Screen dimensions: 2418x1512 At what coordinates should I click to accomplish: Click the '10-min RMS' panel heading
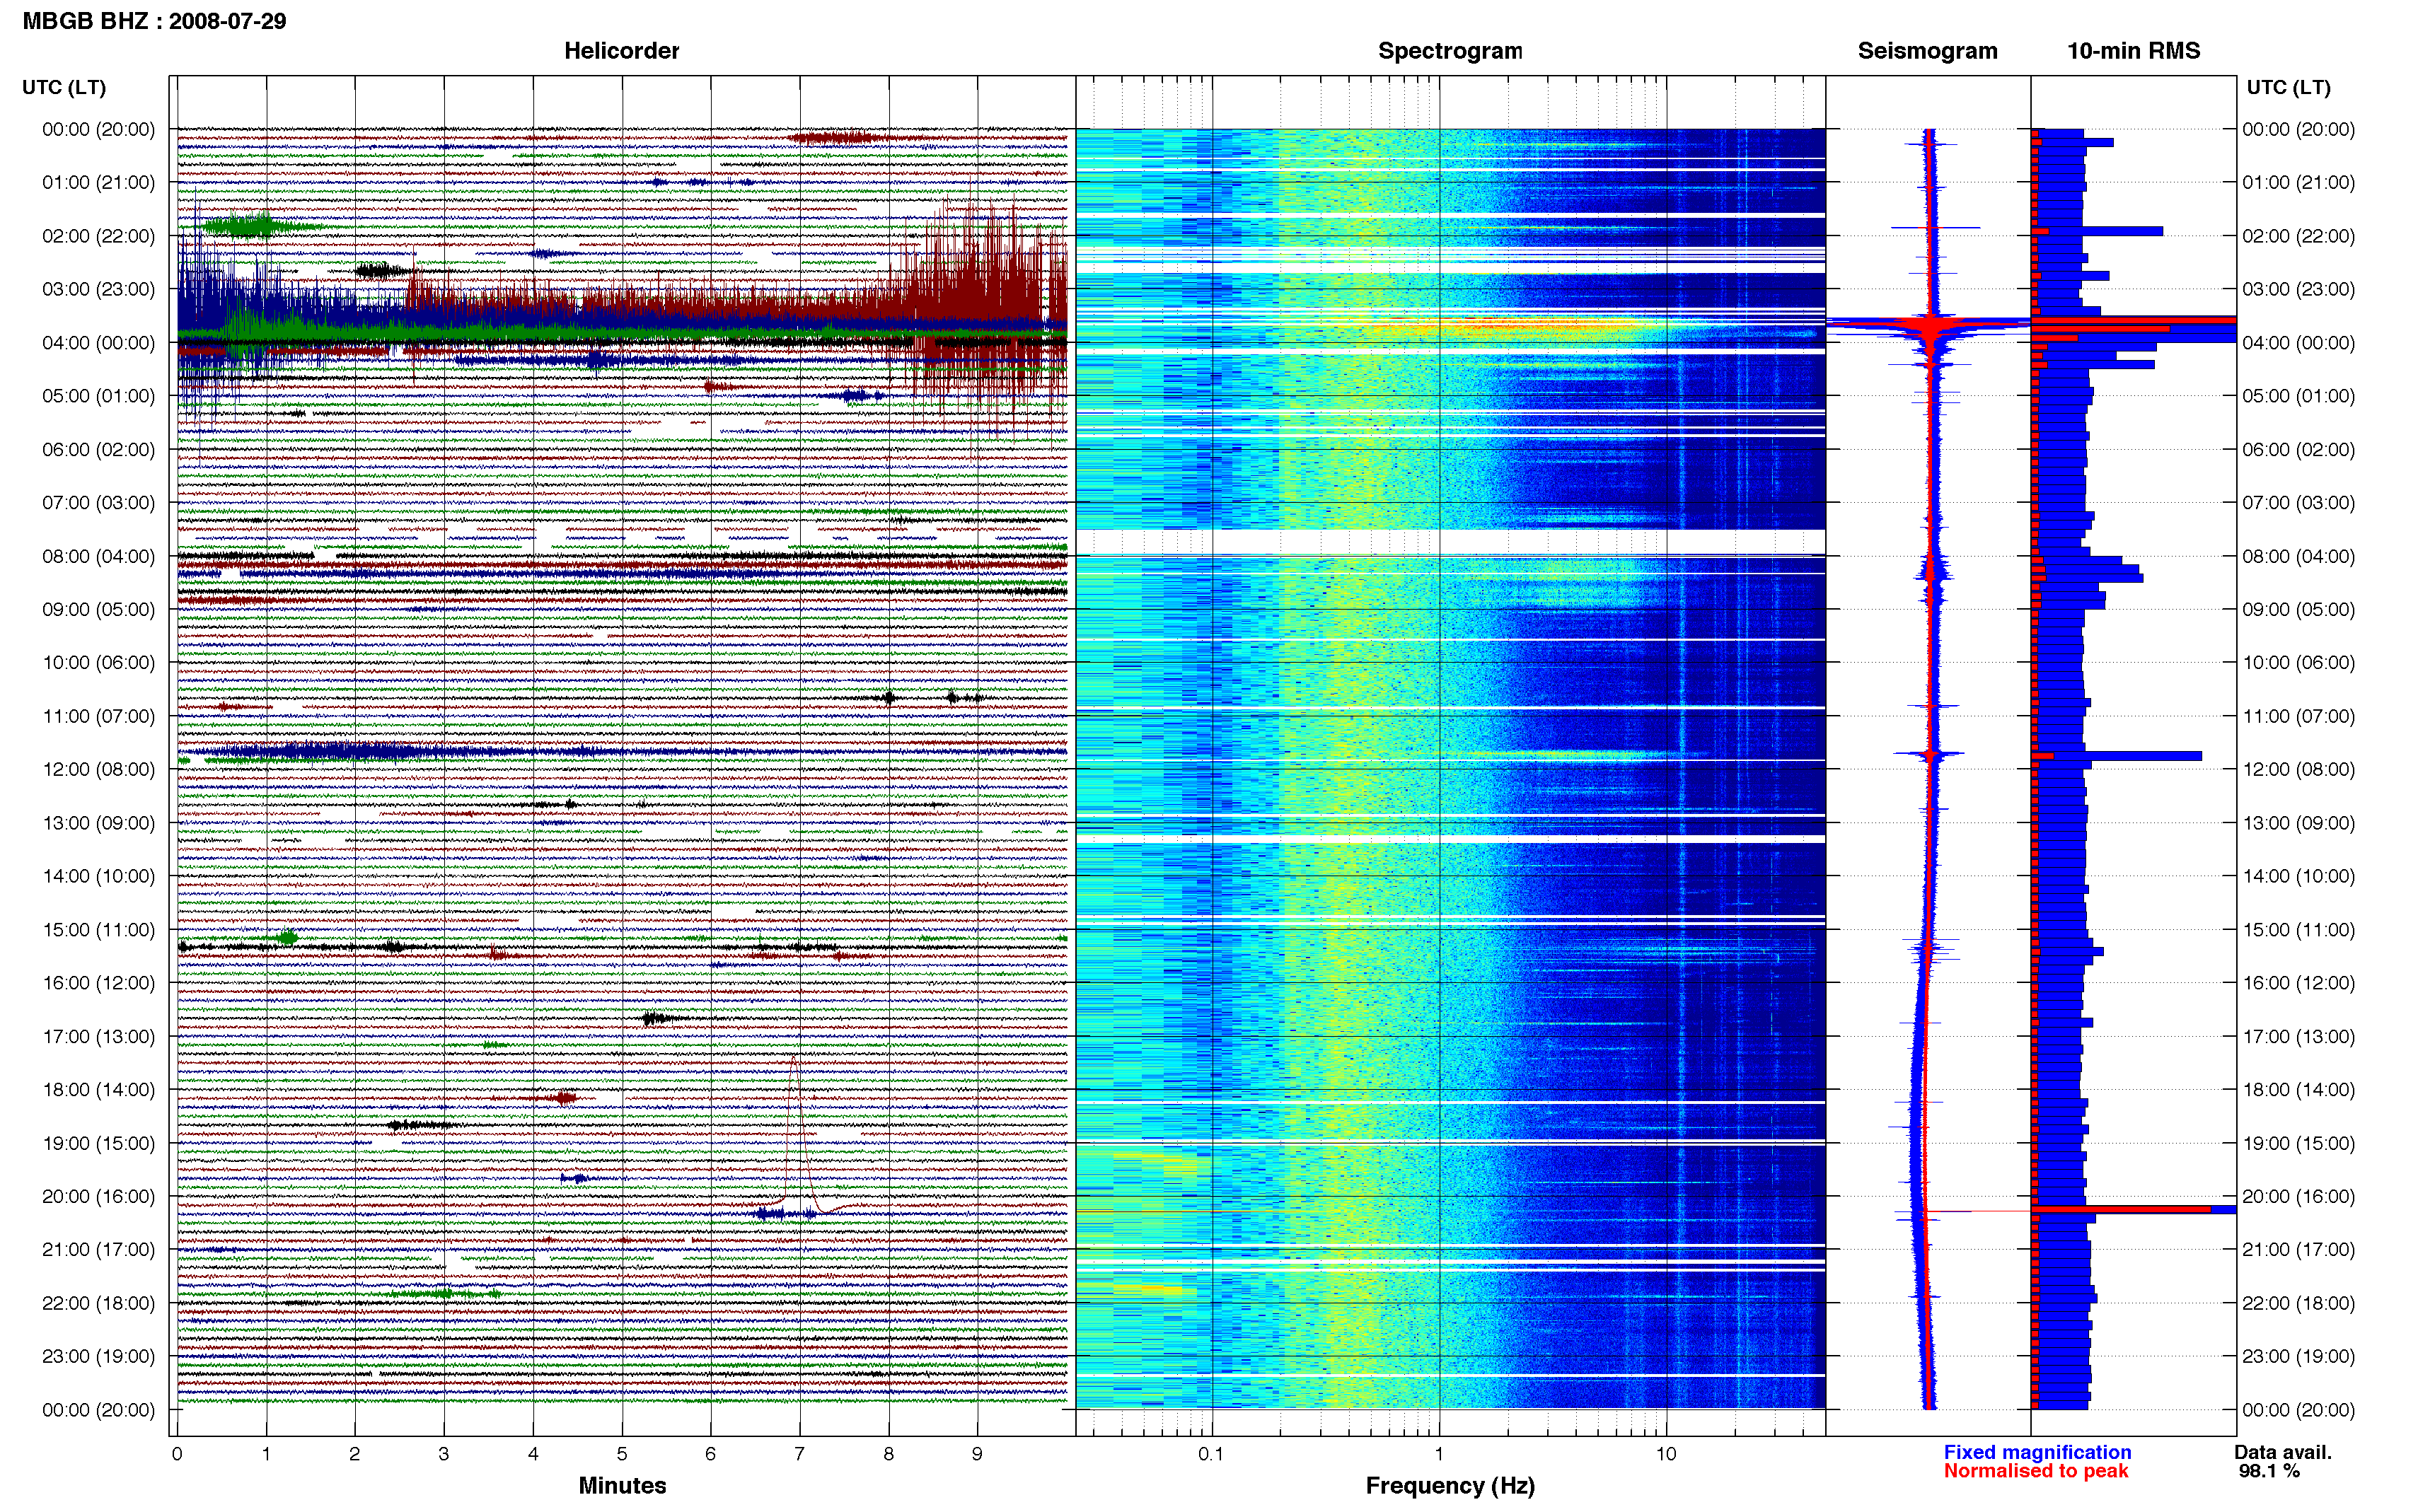click(2133, 51)
